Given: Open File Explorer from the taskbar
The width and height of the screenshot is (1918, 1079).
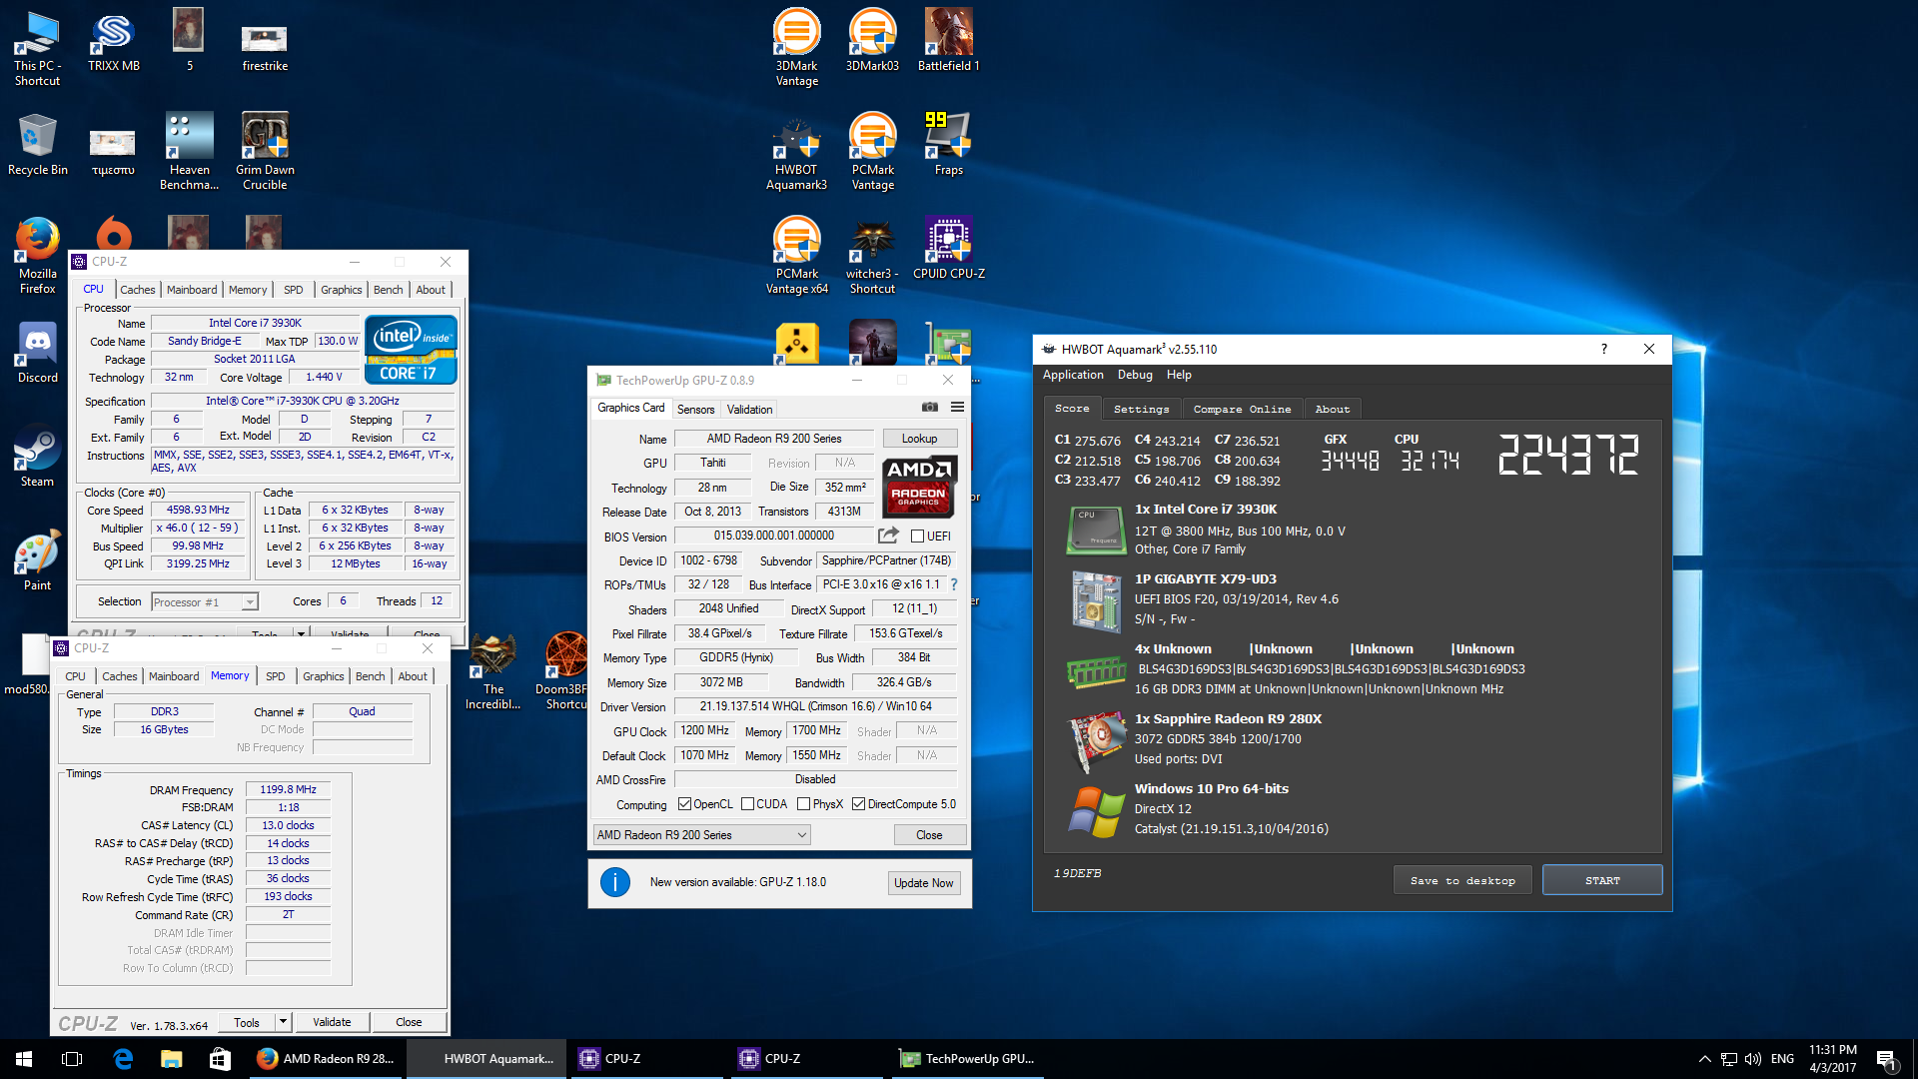Looking at the screenshot, I should pos(171,1059).
